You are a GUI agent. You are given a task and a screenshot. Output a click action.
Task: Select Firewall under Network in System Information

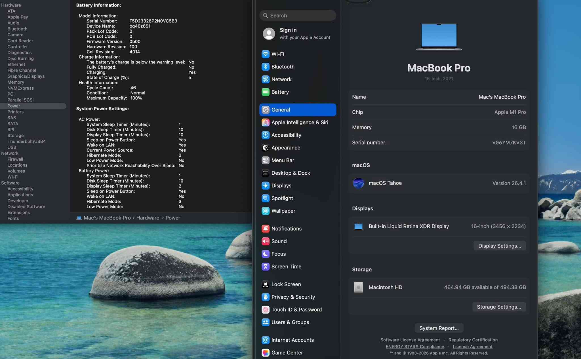point(15,159)
